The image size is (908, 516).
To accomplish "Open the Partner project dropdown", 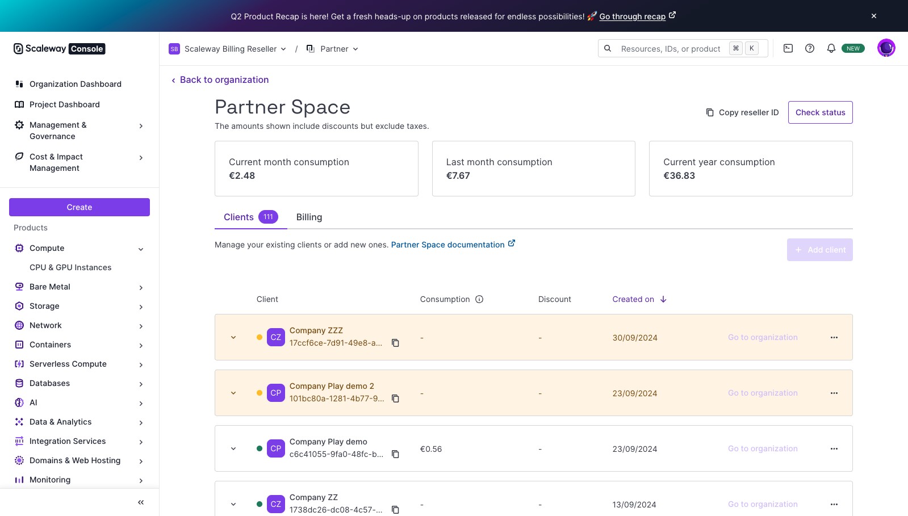I will click(x=333, y=49).
